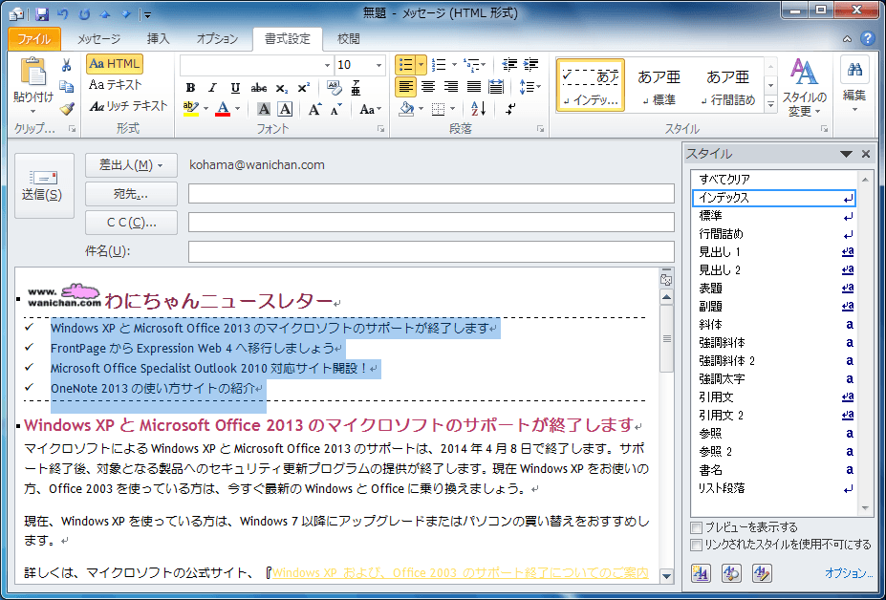Select 見出し 1 in the styles list
886x600 pixels.
[773, 252]
